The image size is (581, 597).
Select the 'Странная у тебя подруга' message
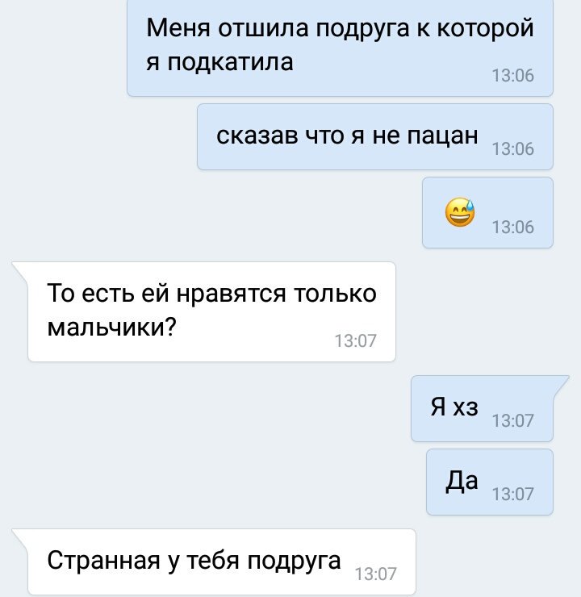[x=222, y=562]
